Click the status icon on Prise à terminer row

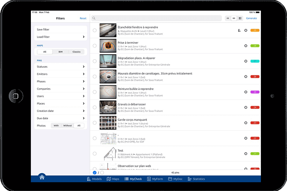coord(246,46)
